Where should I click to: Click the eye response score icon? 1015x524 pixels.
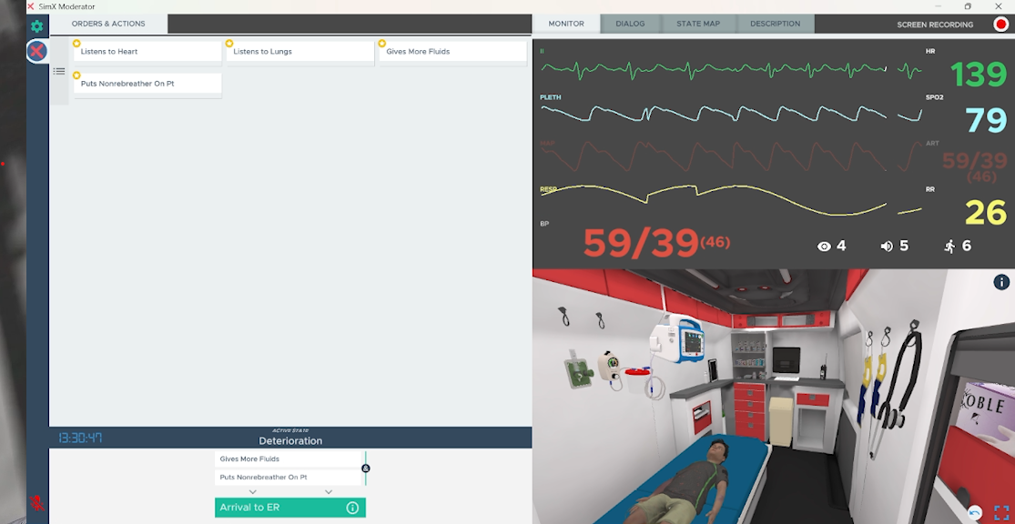824,246
